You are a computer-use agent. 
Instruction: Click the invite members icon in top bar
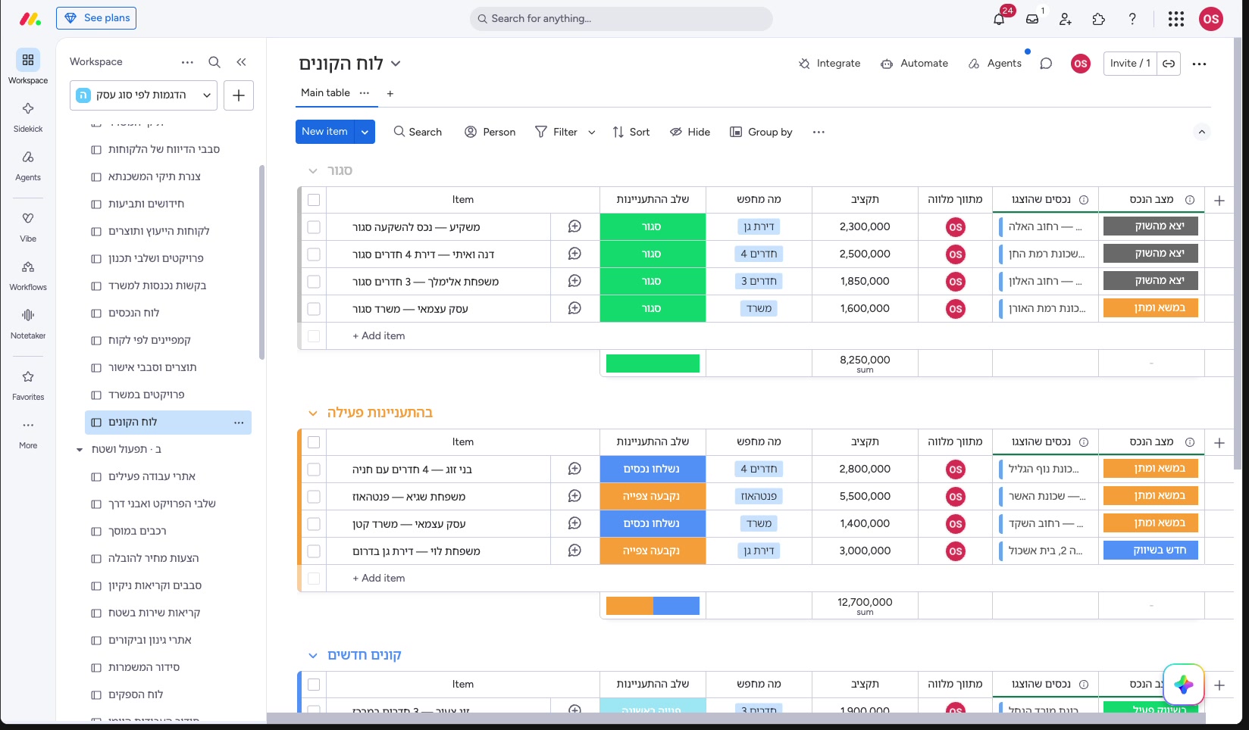(x=1066, y=19)
